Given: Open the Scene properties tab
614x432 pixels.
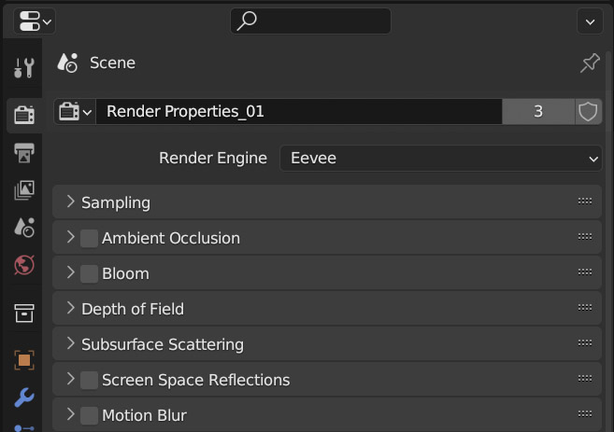Looking at the screenshot, I should [24, 228].
